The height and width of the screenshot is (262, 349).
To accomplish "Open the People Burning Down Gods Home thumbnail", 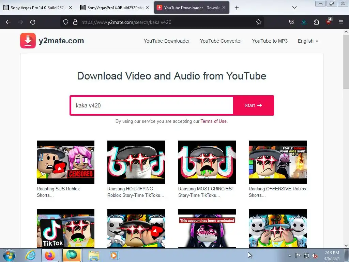I will (277, 162).
